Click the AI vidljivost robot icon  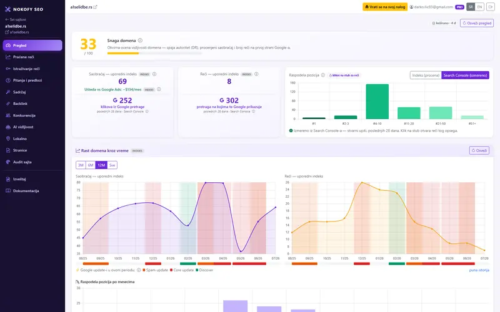pos(8,127)
